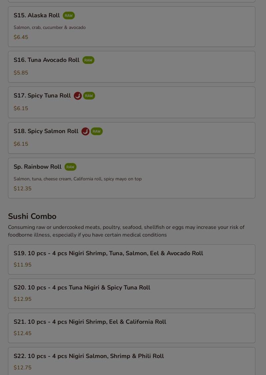Viewport: 266px width, 375px height.
Task: Click the spicy pepper icon on Spicy Tuna Roll
Action: (x=78, y=96)
